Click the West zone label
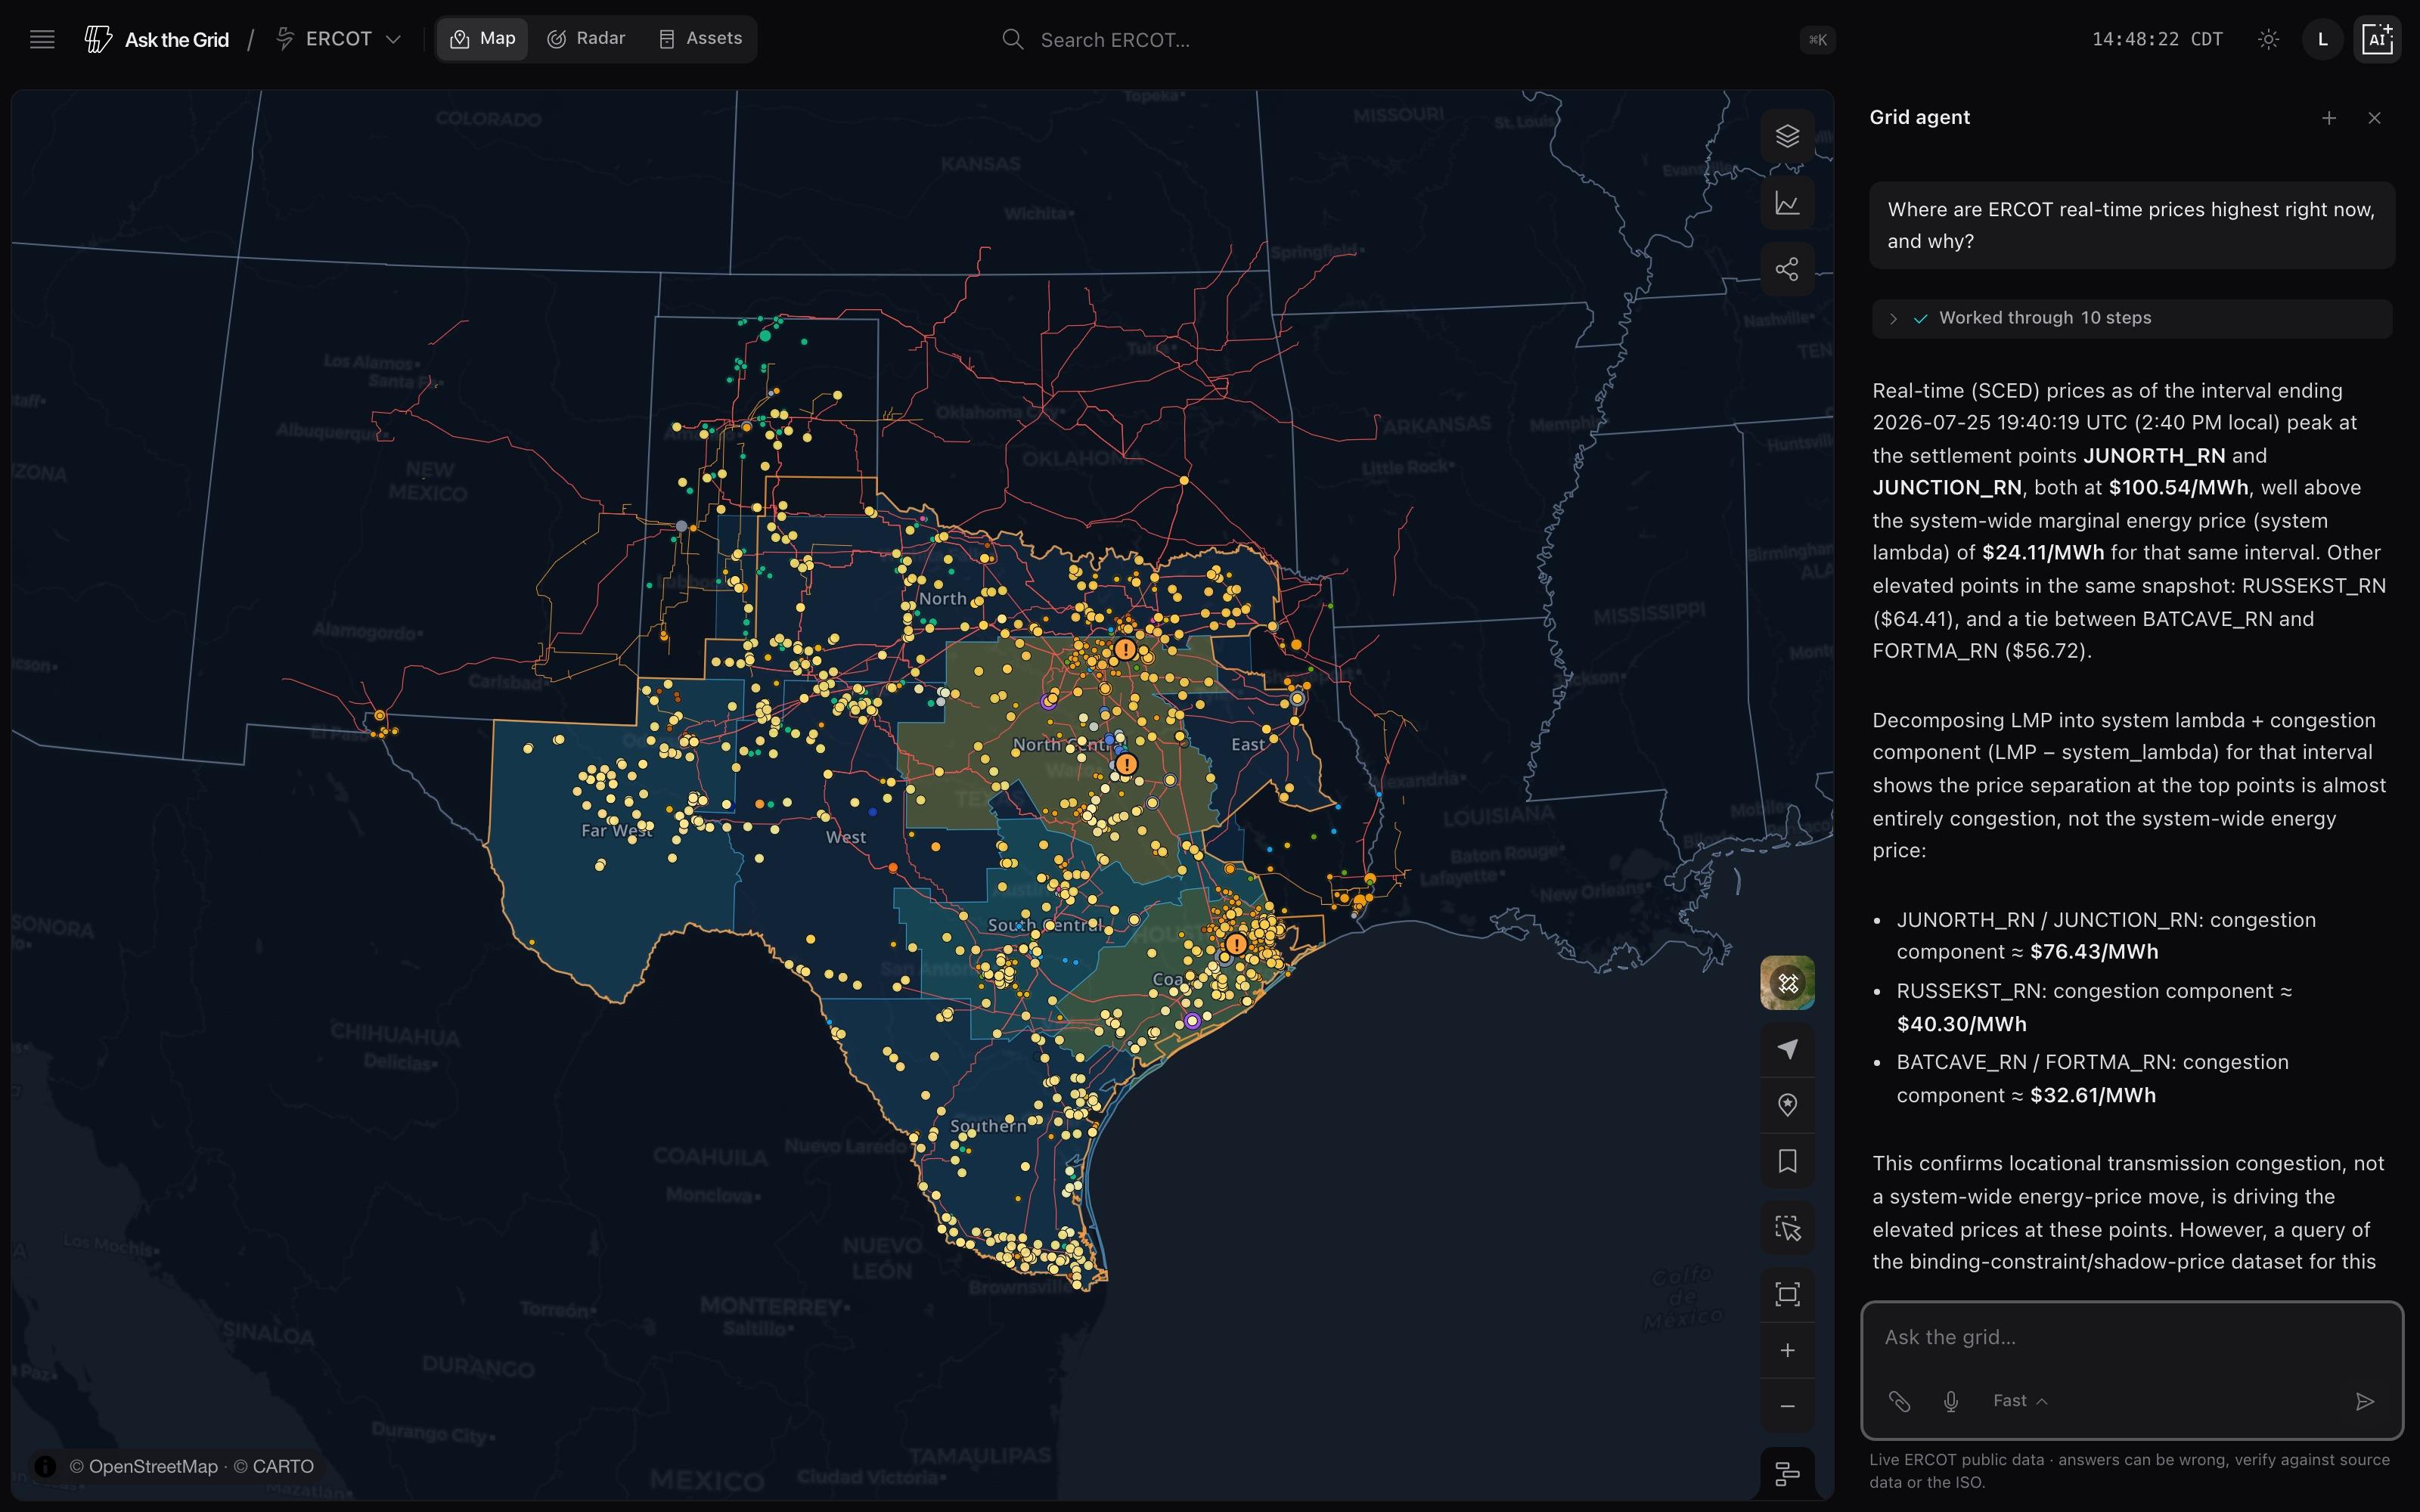The height and width of the screenshot is (1512, 2420). click(x=846, y=837)
